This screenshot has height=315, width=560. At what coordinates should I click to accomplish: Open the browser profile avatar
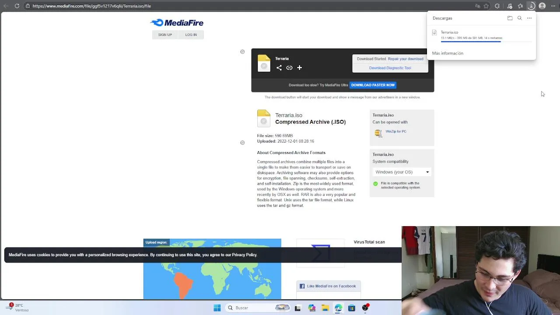[x=542, y=6]
